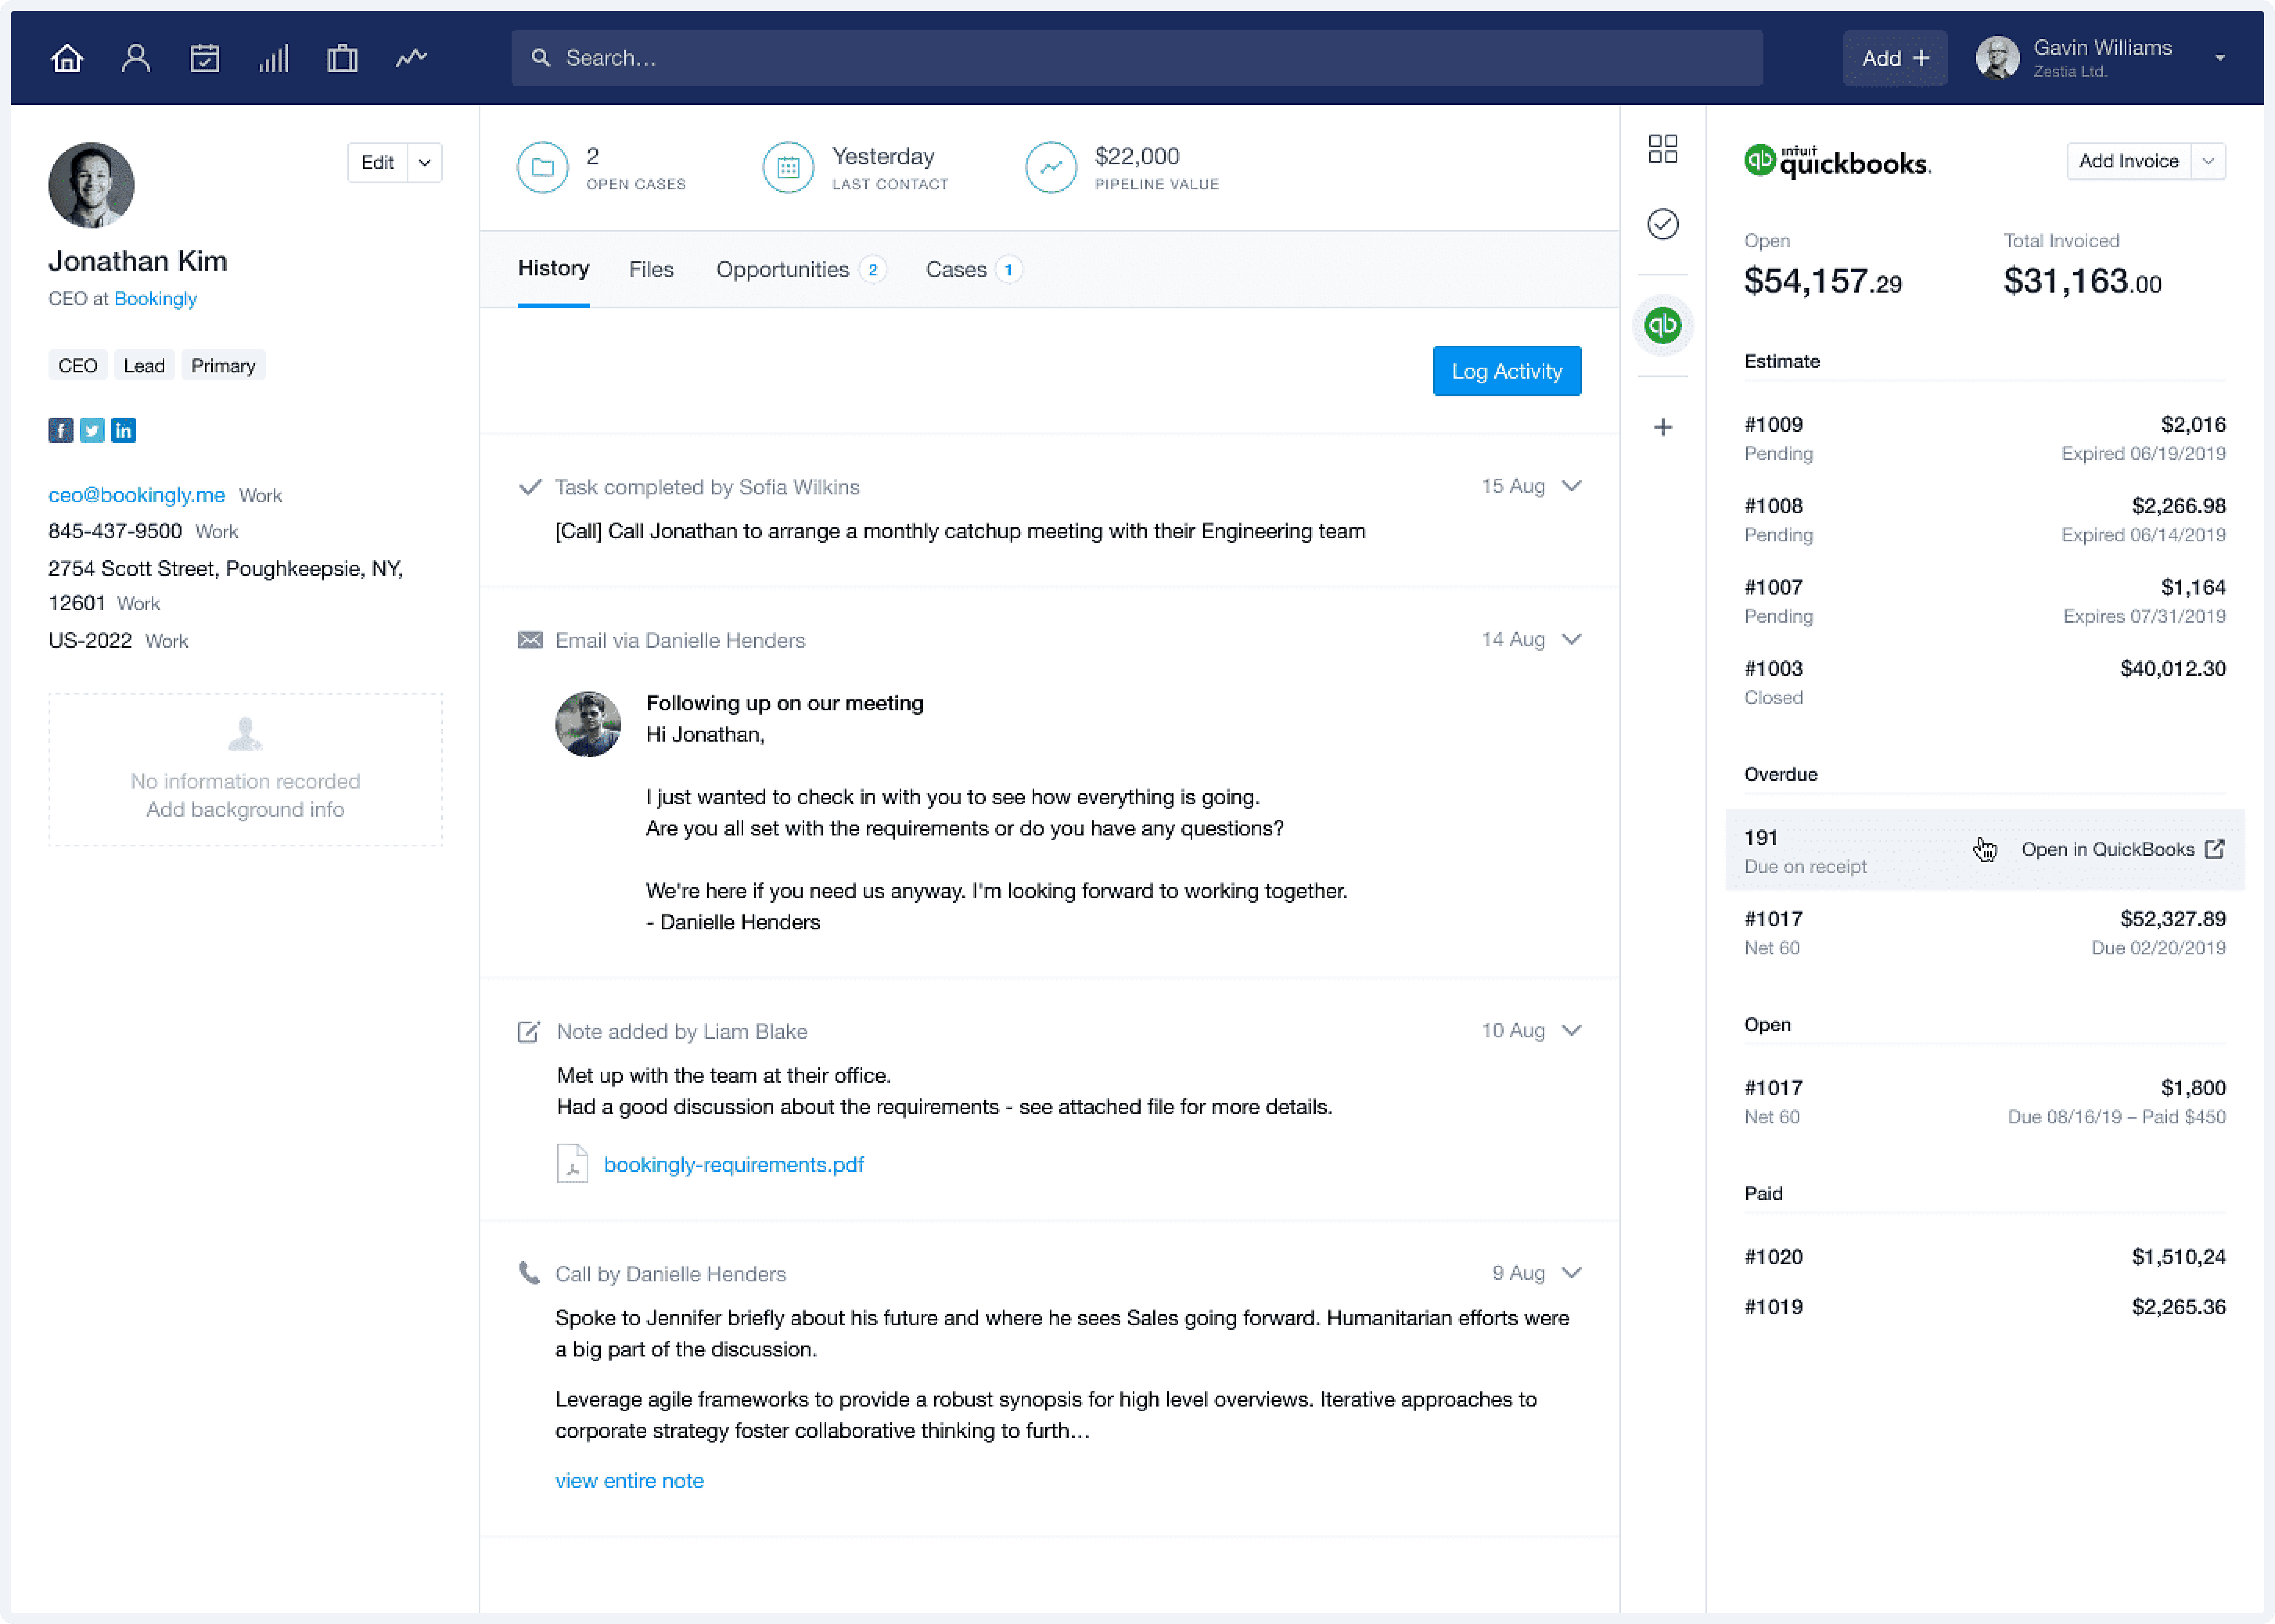This screenshot has height=1624, width=2275.
Task: Open the Reports trend line icon
Action: coord(411,58)
